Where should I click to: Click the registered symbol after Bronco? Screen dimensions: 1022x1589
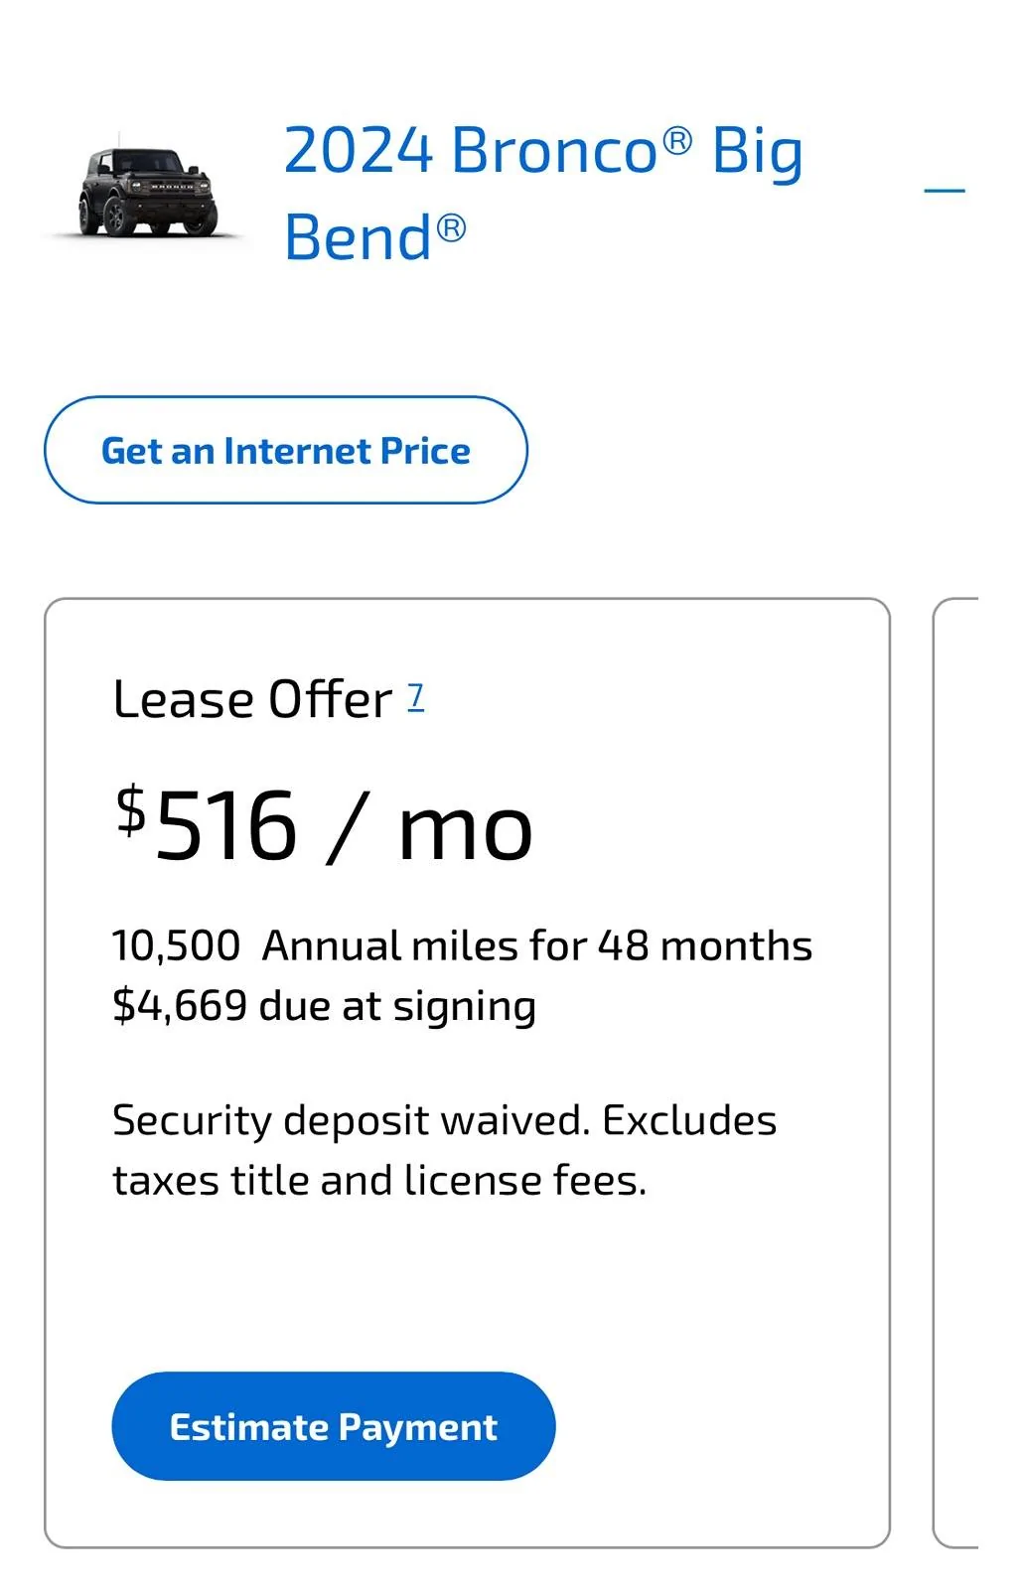677,141
